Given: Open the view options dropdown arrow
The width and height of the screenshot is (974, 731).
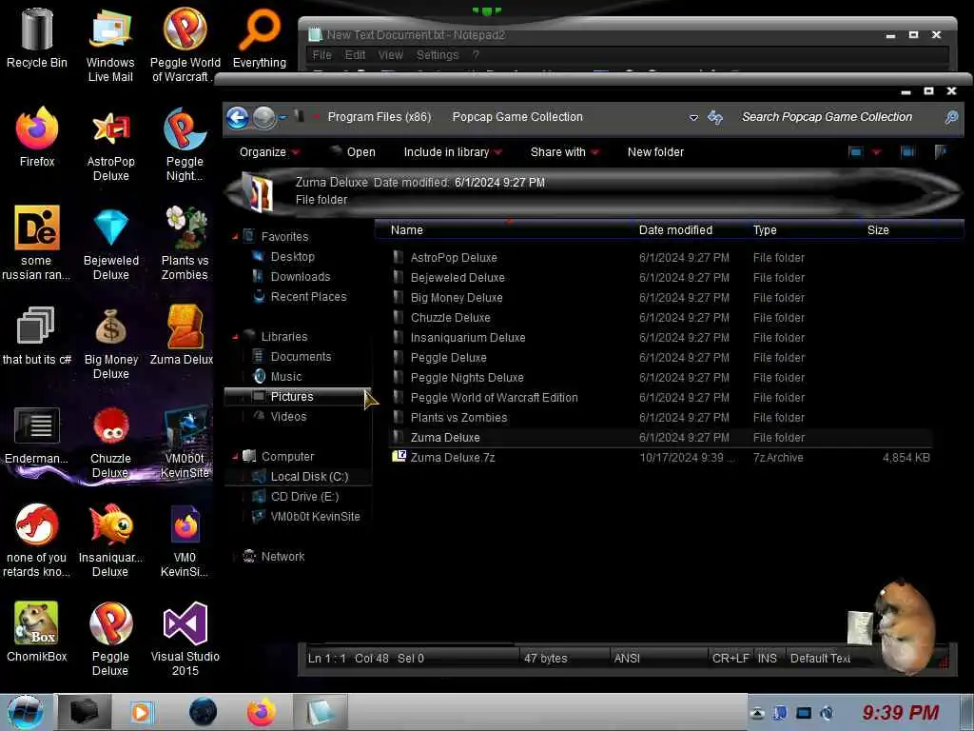Looking at the screenshot, I should click(x=876, y=152).
